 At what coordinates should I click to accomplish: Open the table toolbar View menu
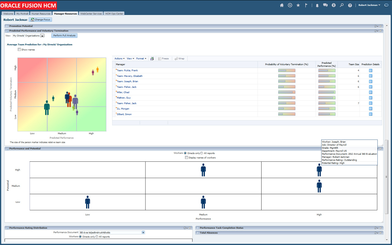pyautogui.click(x=130, y=58)
